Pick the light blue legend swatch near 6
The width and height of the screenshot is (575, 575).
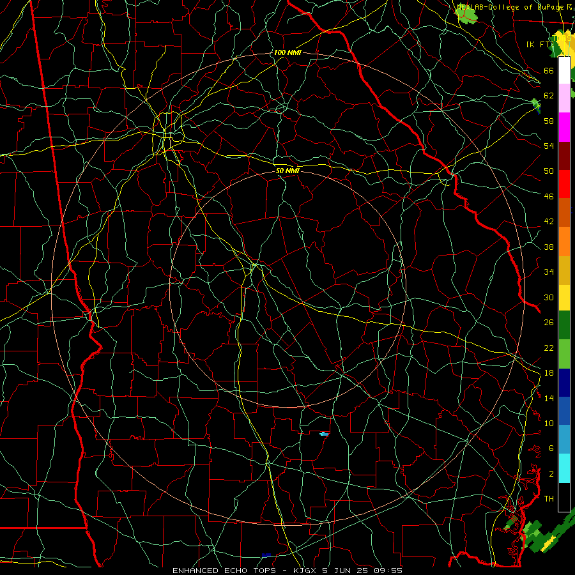(564, 440)
